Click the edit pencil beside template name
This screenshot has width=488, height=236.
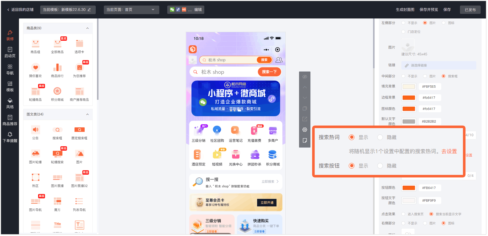[89, 10]
